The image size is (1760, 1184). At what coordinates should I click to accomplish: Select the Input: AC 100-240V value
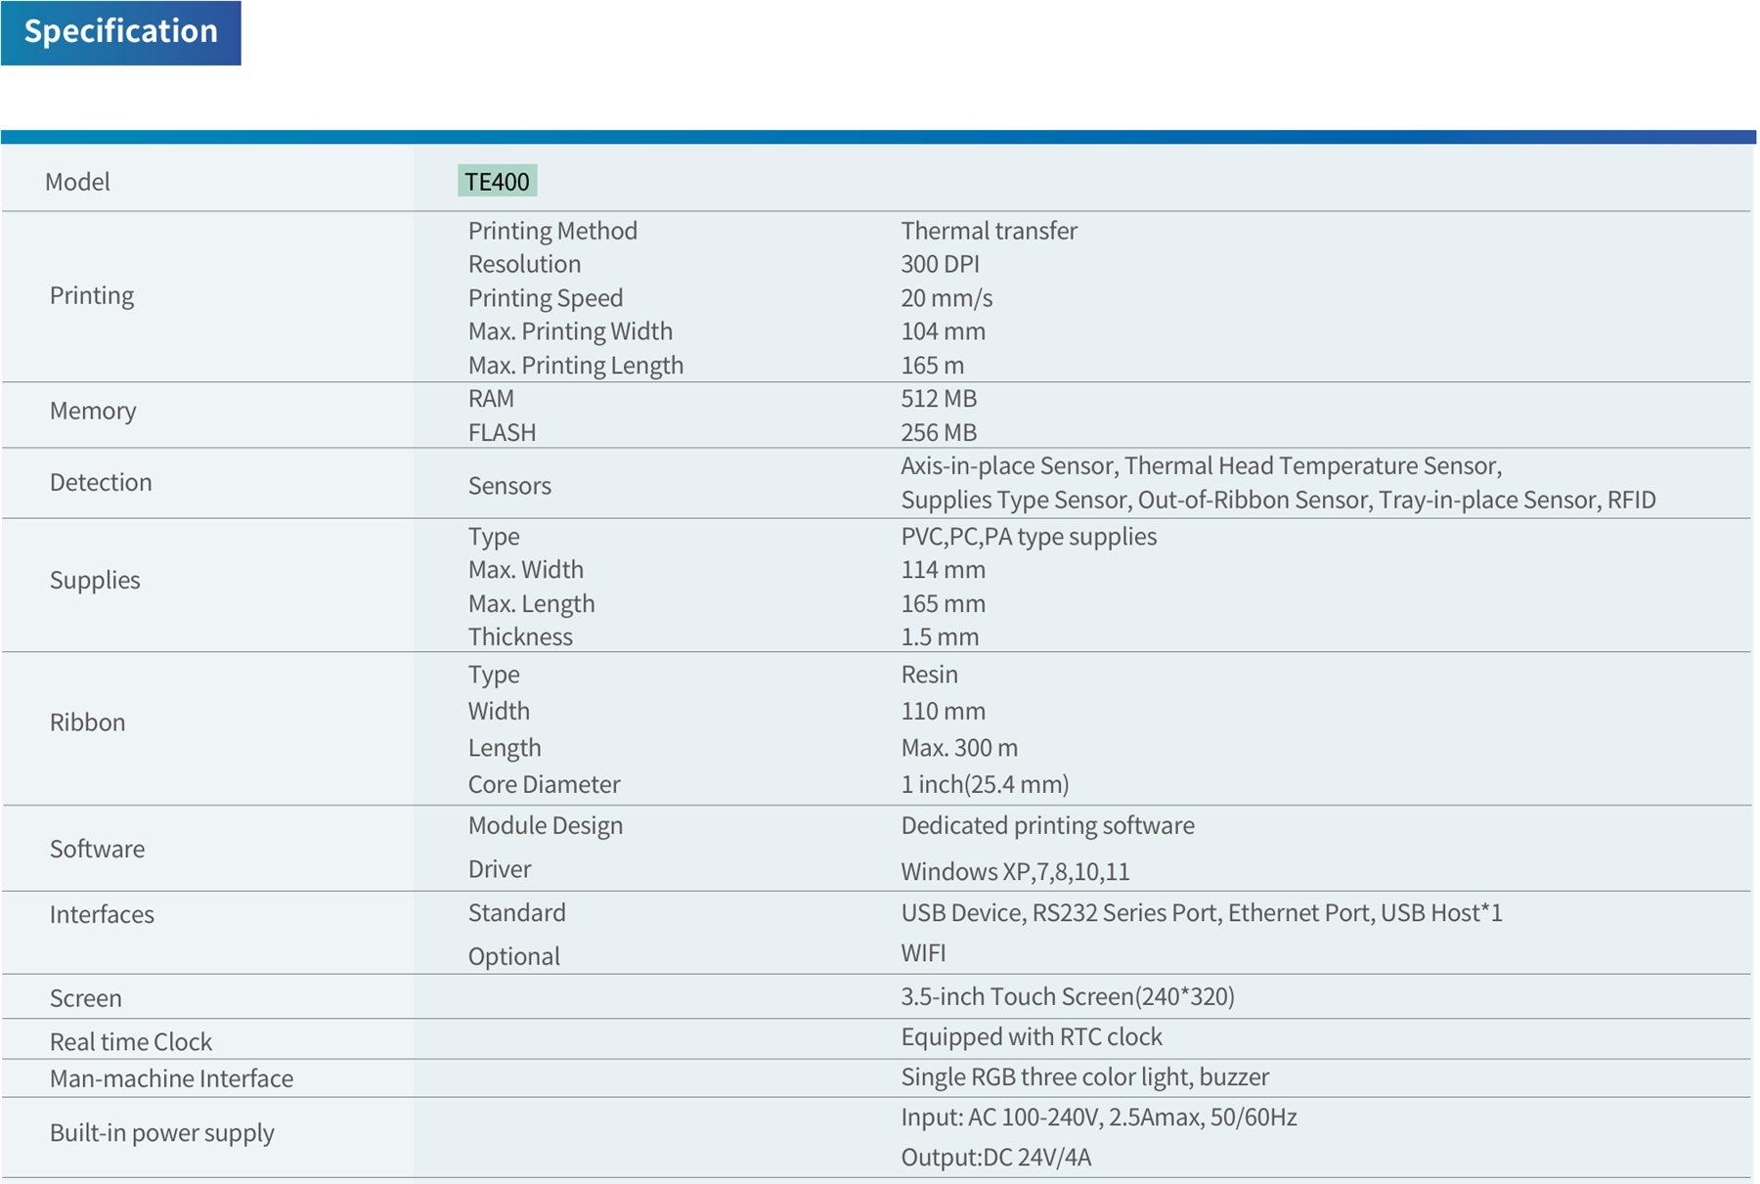[1000, 1117]
